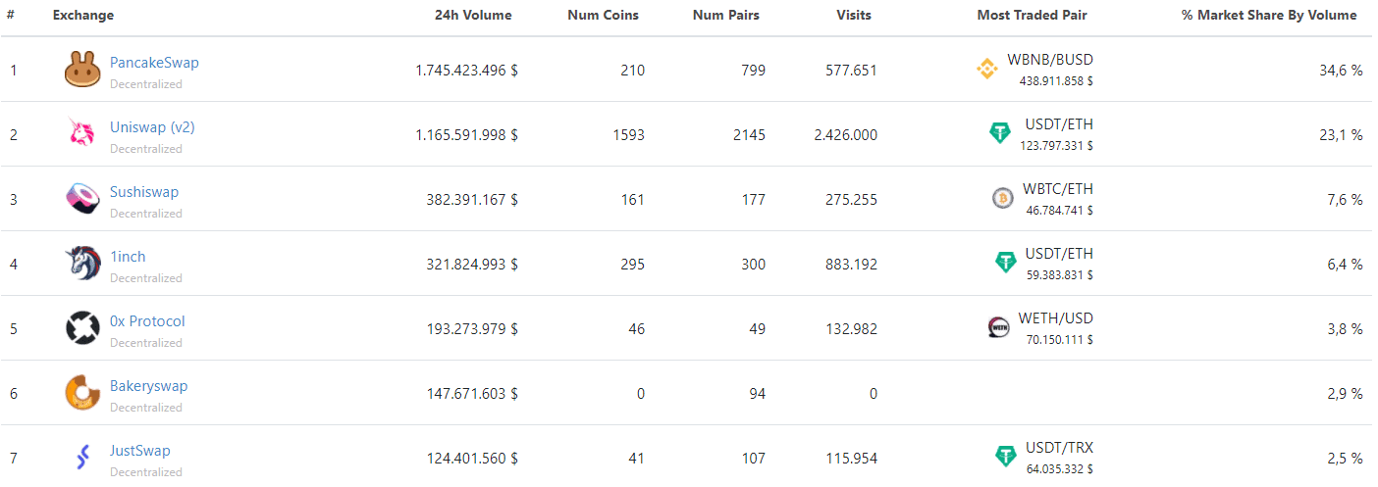Image resolution: width=1378 pixels, height=487 pixels.
Task: Click the 7,6 % market share value
Action: click(1346, 200)
